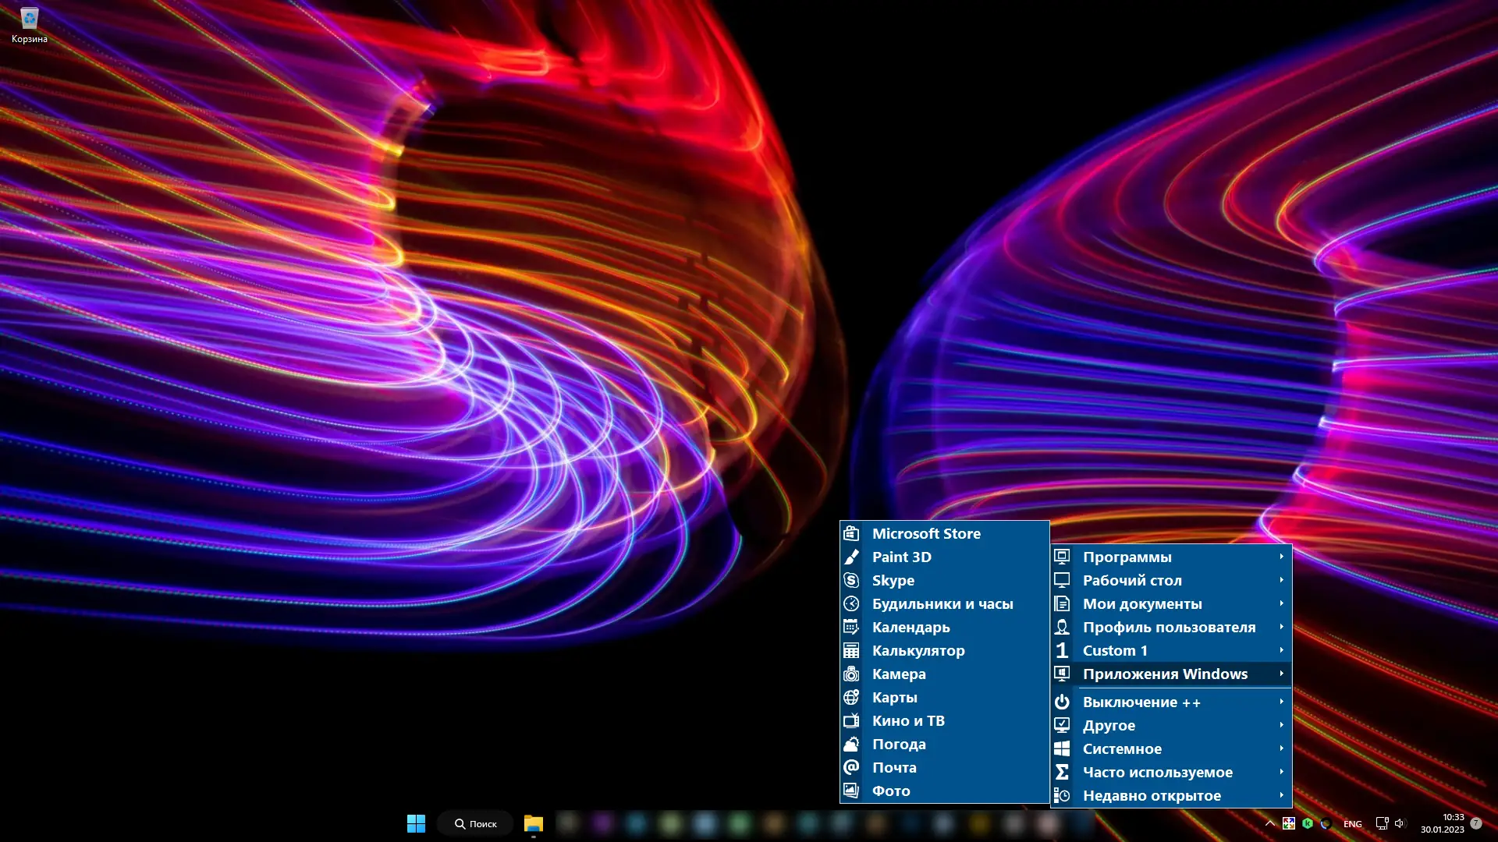Click the Погода cloud icon
Image resolution: width=1498 pixels, height=842 pixels.
[851, 744]
